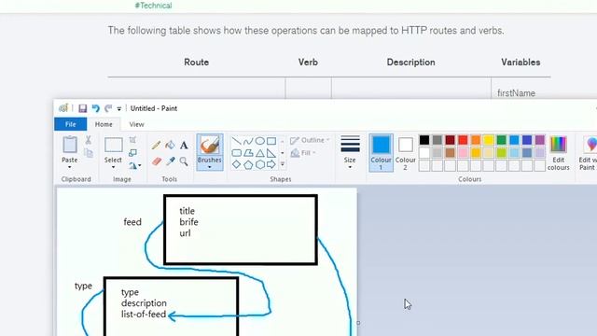Click the 'brife' text in the feed box
The image size is (597, 336).
click(x=188, y=222)
